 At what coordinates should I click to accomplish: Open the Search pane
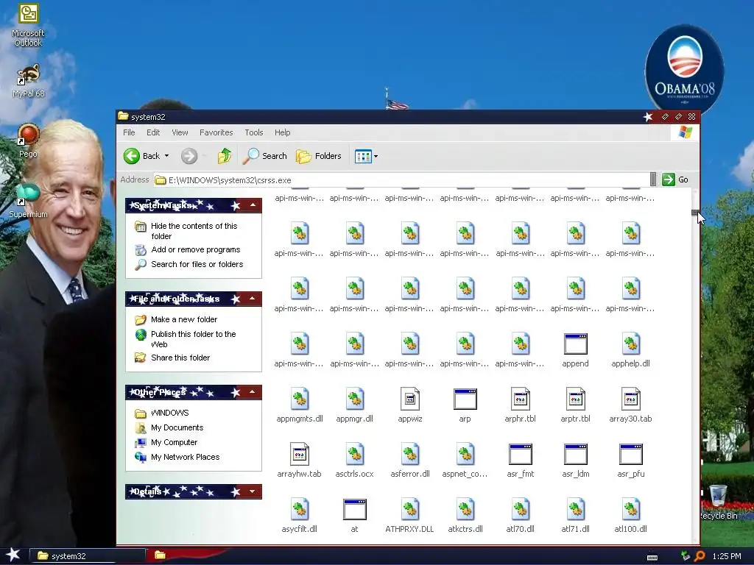(264, 156)
